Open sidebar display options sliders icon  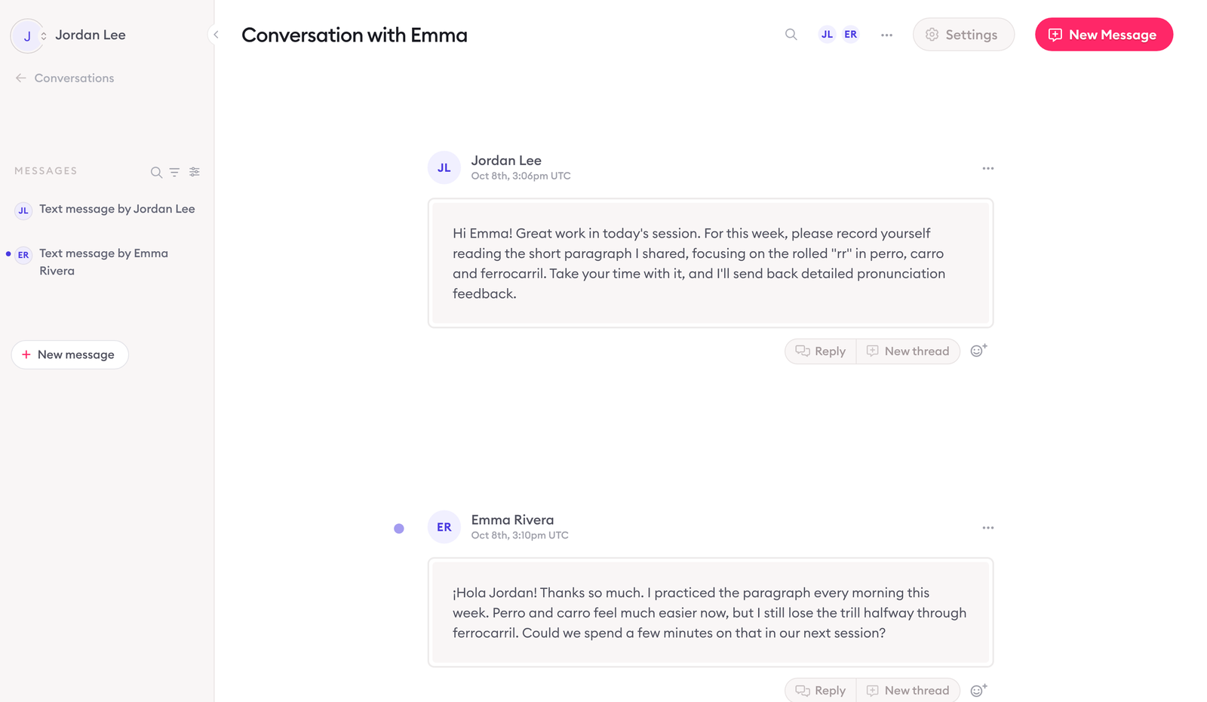pyautogui.click(x=195, y=172)
